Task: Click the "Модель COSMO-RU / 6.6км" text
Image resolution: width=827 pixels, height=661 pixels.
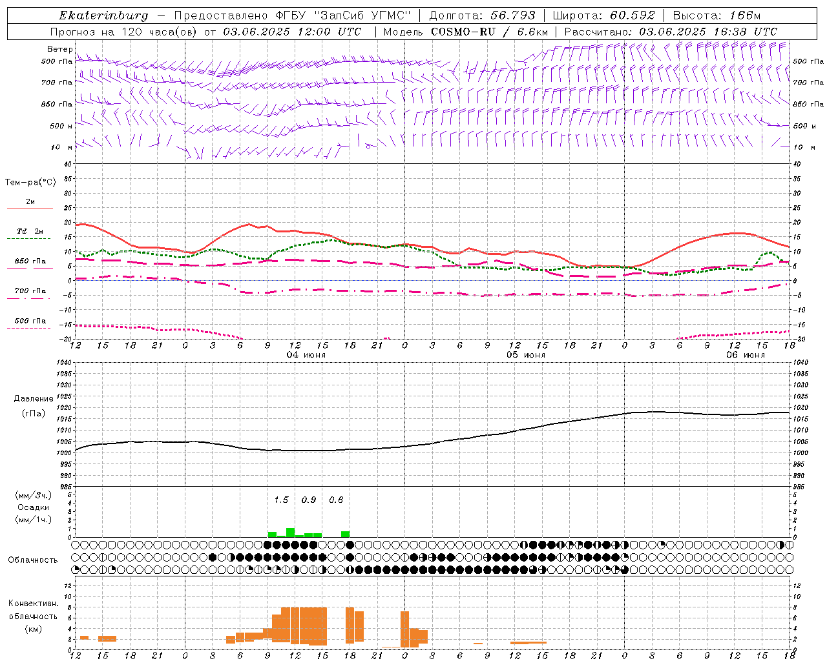Action: (466, 32)
